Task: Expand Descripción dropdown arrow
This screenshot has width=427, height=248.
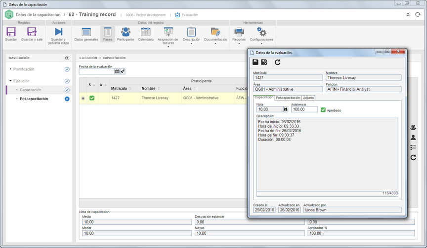Action: click(191, 43)
